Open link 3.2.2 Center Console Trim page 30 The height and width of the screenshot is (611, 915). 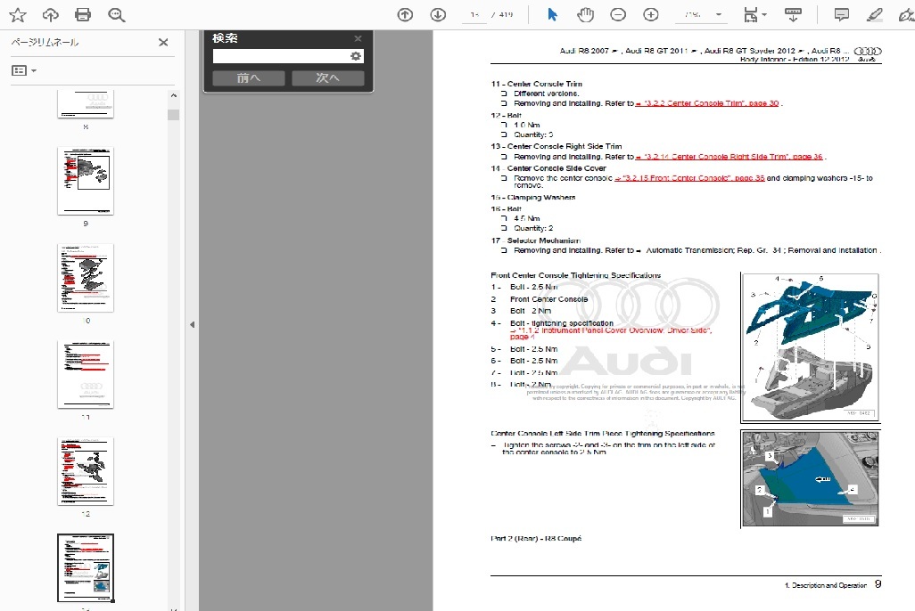click(x=707, y=103)
